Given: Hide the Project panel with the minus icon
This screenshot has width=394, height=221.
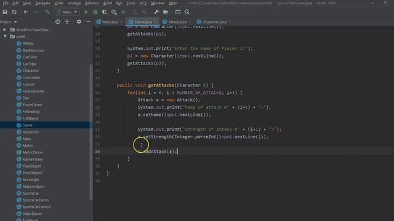Looking at the screenshot, I should [x=88, y=22].
